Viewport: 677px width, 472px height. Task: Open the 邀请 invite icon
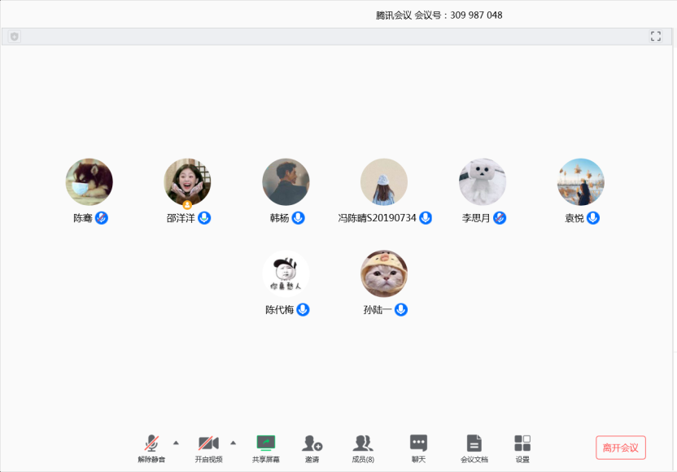tap(312, 447)
